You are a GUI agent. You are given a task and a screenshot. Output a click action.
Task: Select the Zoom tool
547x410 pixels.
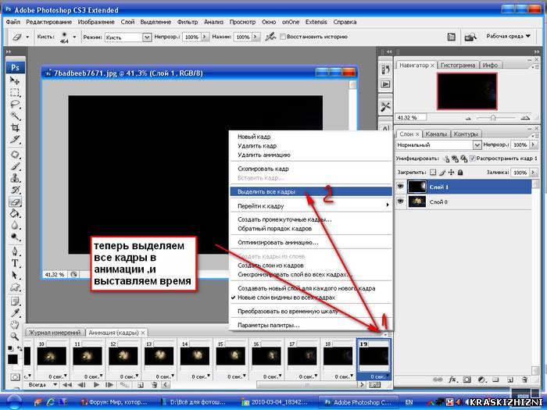15,337
